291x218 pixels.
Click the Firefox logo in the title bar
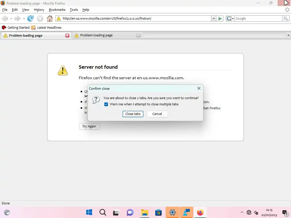coord(3,3)
